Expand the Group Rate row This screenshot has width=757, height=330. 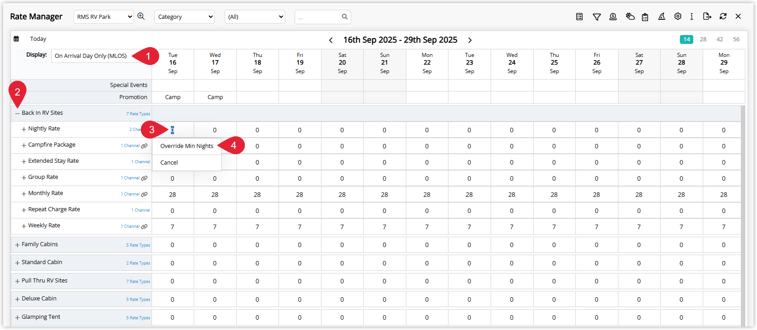tap(24, 178)
